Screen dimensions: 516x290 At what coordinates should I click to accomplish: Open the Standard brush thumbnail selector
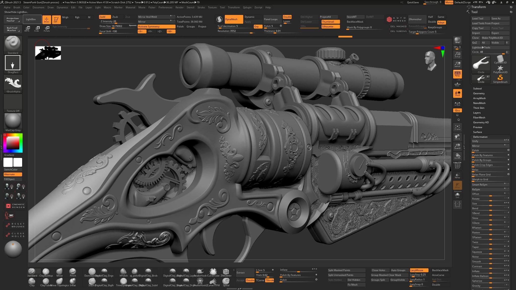pos(13,44)
